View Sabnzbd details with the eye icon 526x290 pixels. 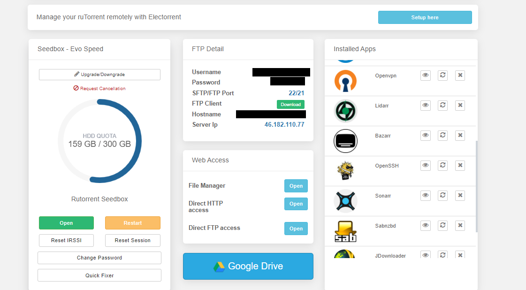coord(426,225)
